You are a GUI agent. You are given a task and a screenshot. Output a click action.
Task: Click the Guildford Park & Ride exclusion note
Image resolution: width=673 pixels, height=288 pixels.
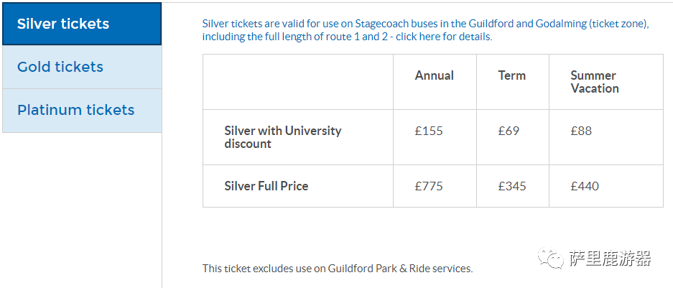338,269
